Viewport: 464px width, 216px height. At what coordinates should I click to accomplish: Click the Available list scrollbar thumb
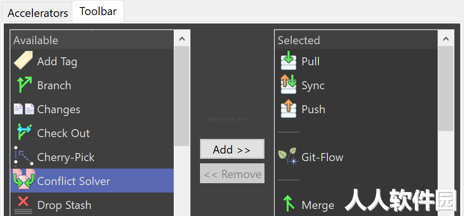182,96
